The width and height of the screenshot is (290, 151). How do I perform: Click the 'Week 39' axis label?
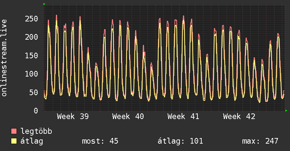(x=73, y=117)
